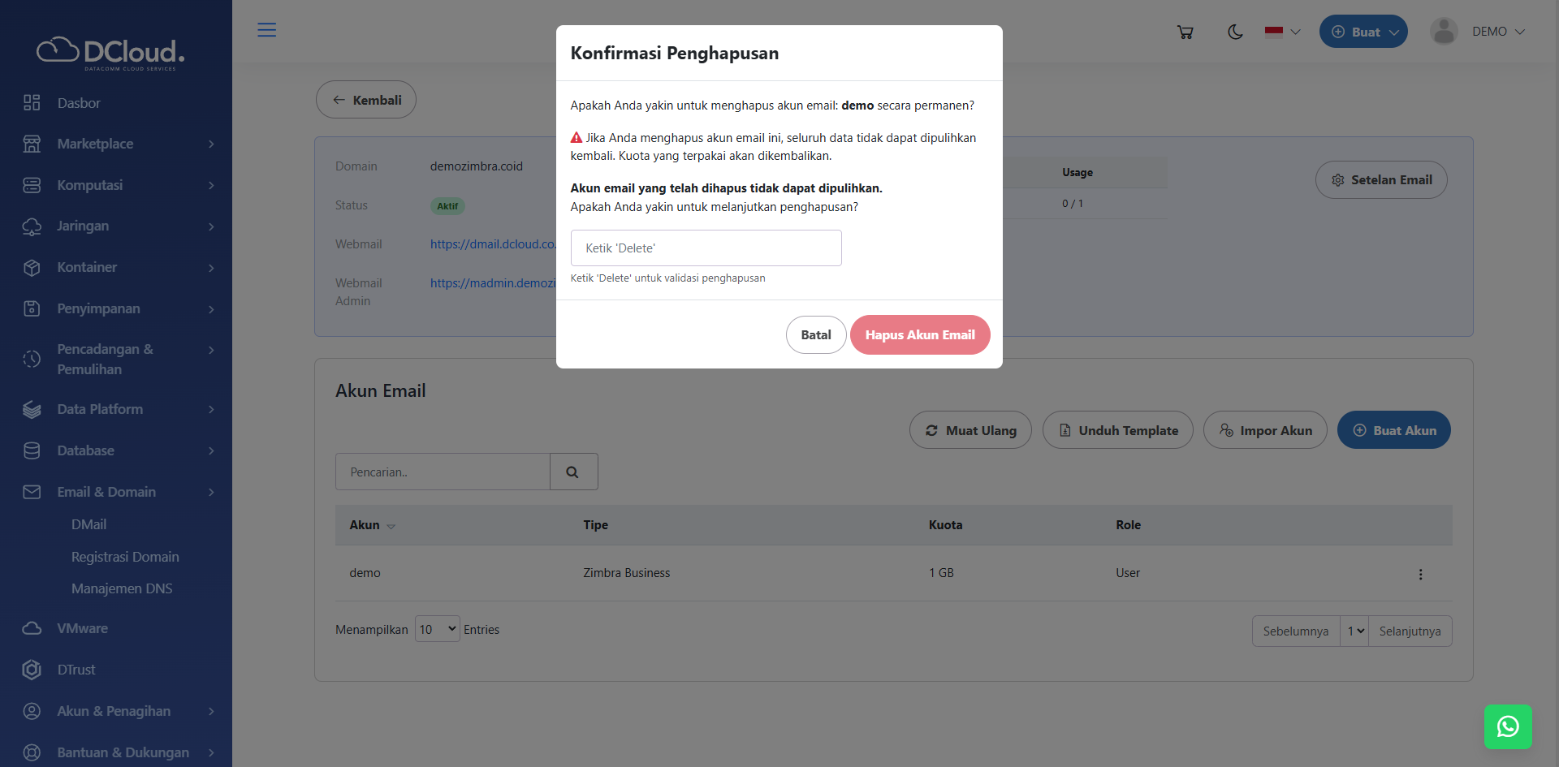This screenshot has height=767, width=1559.
Task: Open the WhatsApp chat widget
Action: coord(1508,726)
